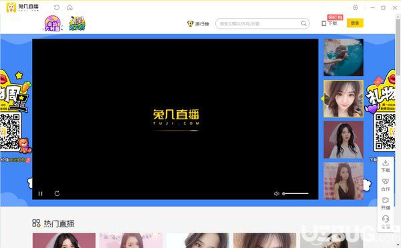
Task: Click the vertical scrollbar thumb
Action: [398, 47]
